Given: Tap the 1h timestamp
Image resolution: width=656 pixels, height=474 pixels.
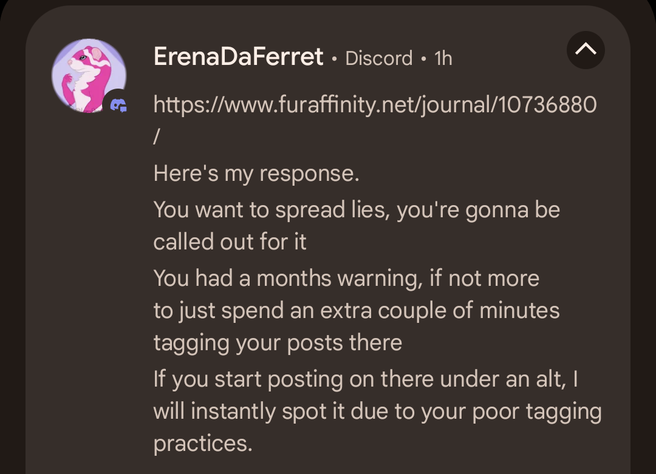Looking at the screenshot, I should tap(443, 58).
